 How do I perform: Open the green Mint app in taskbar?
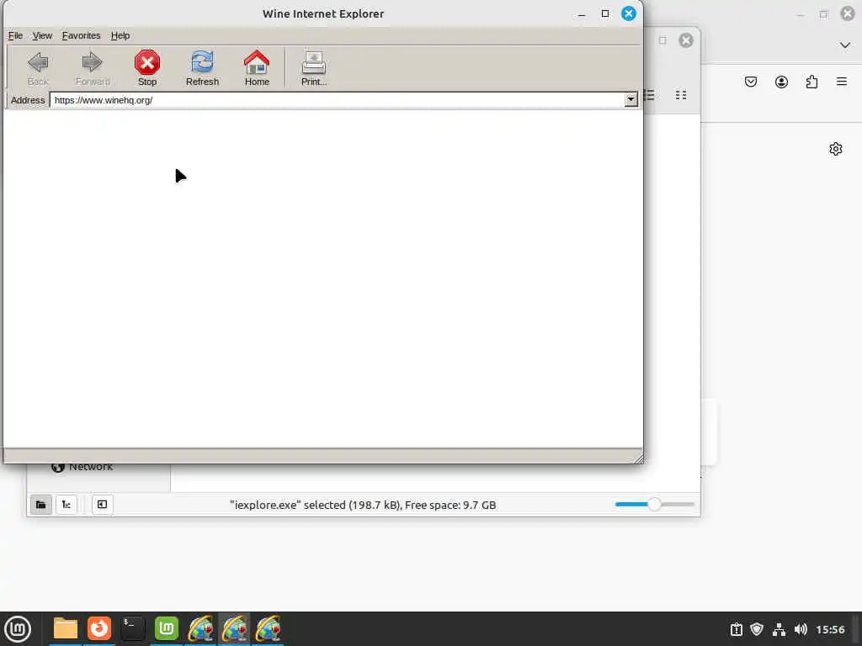[x=167, y=628]
